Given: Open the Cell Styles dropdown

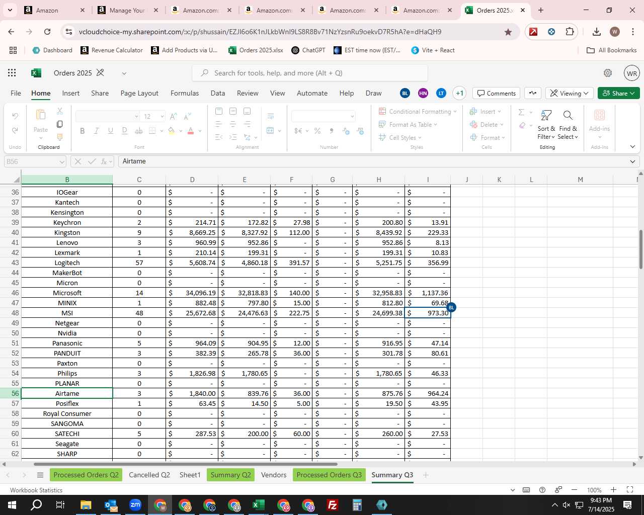Looking at the screenshot, I should click(x=400, y=137).
